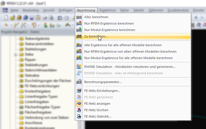206x129 pixels.
Task: Select FE-Netzverdichtungen in the navigator tree
Action: pyautogui.click(x=42, y=86)
